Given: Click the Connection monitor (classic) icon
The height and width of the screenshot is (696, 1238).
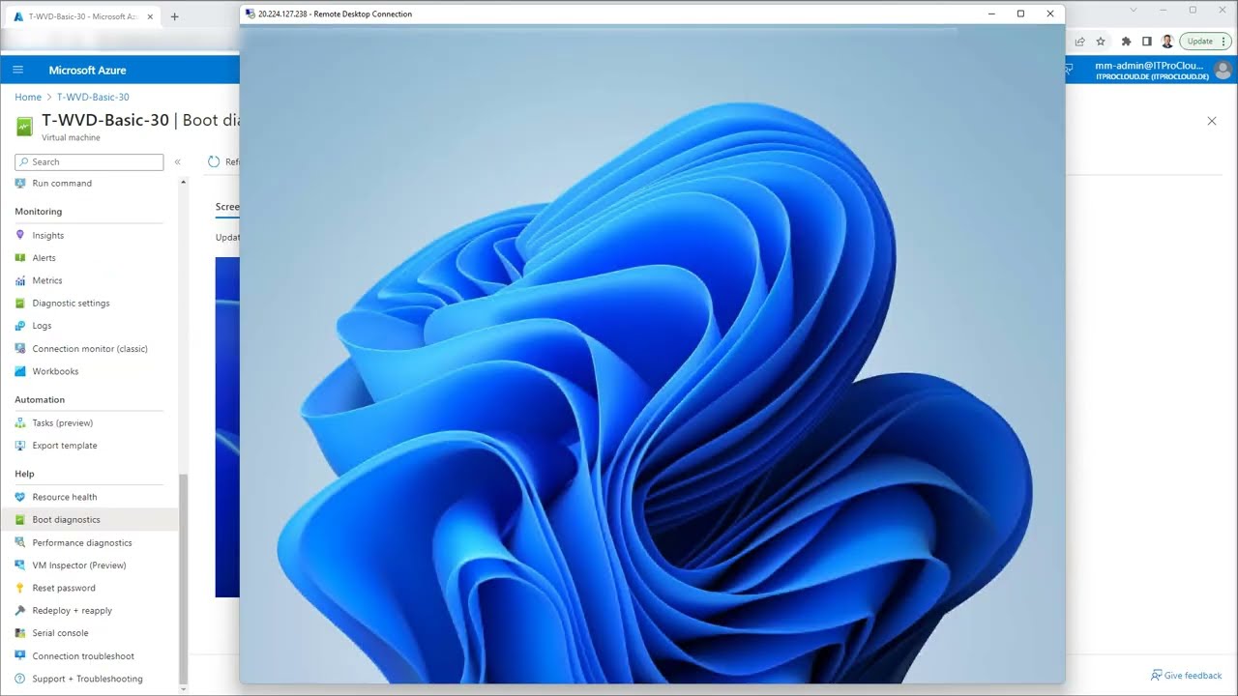Looking at the screenshot, I should [20, 348].
